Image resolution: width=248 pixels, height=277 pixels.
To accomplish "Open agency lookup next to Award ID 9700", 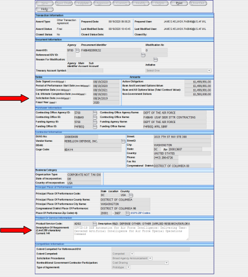I will [x=77, y=50].
